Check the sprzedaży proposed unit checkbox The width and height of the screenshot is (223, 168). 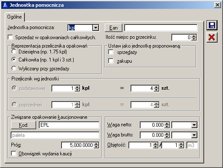[111, 52]
